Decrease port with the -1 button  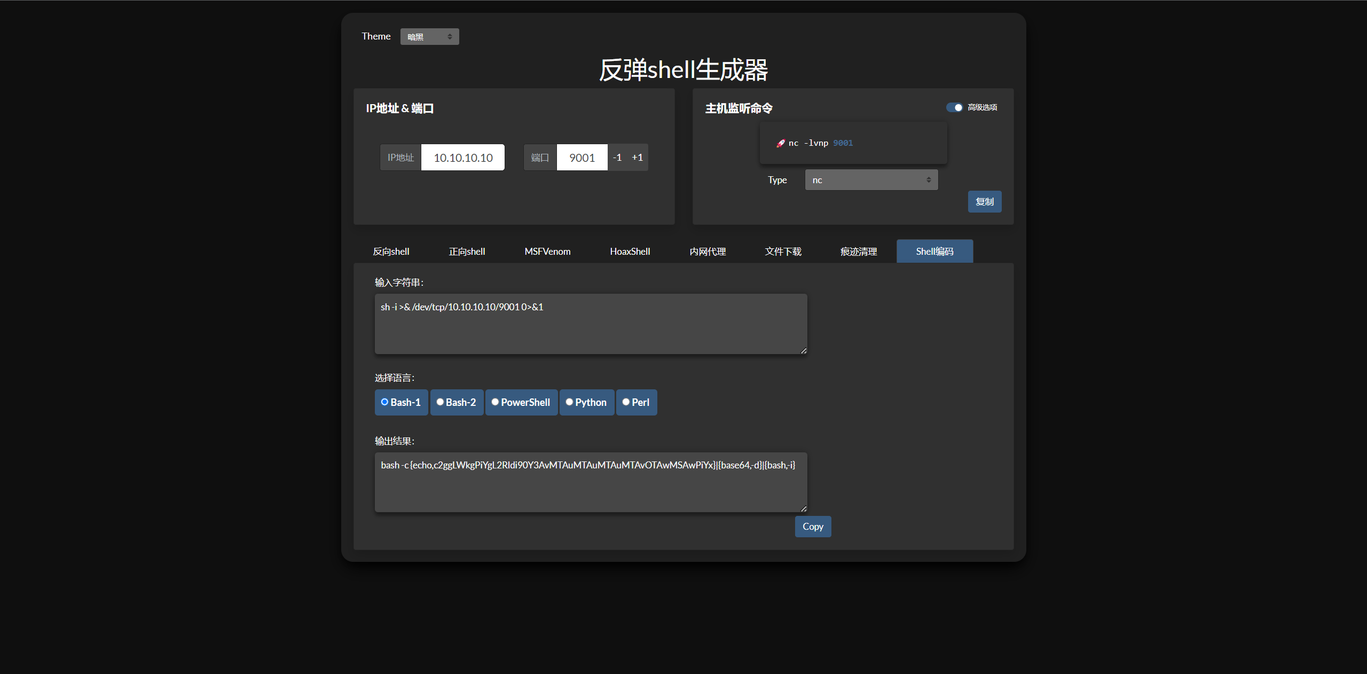tap(617, 158)
